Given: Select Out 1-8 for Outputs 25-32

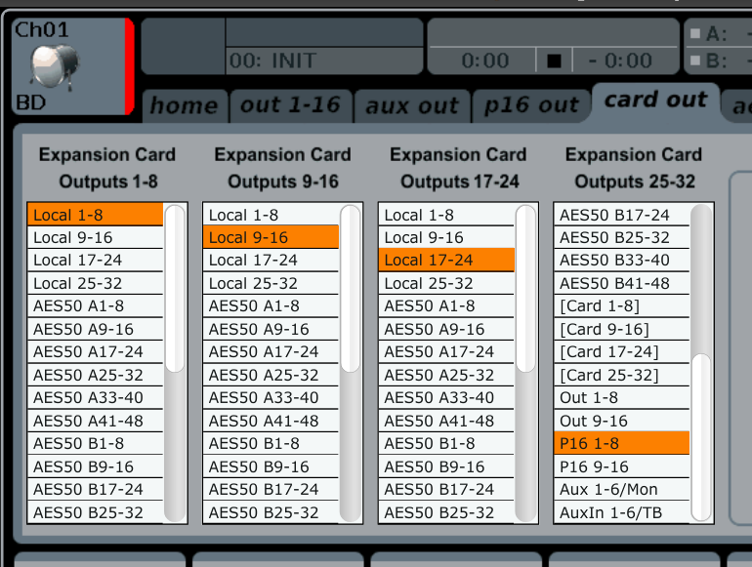Looking at the screenshot, I should [622, 398].
